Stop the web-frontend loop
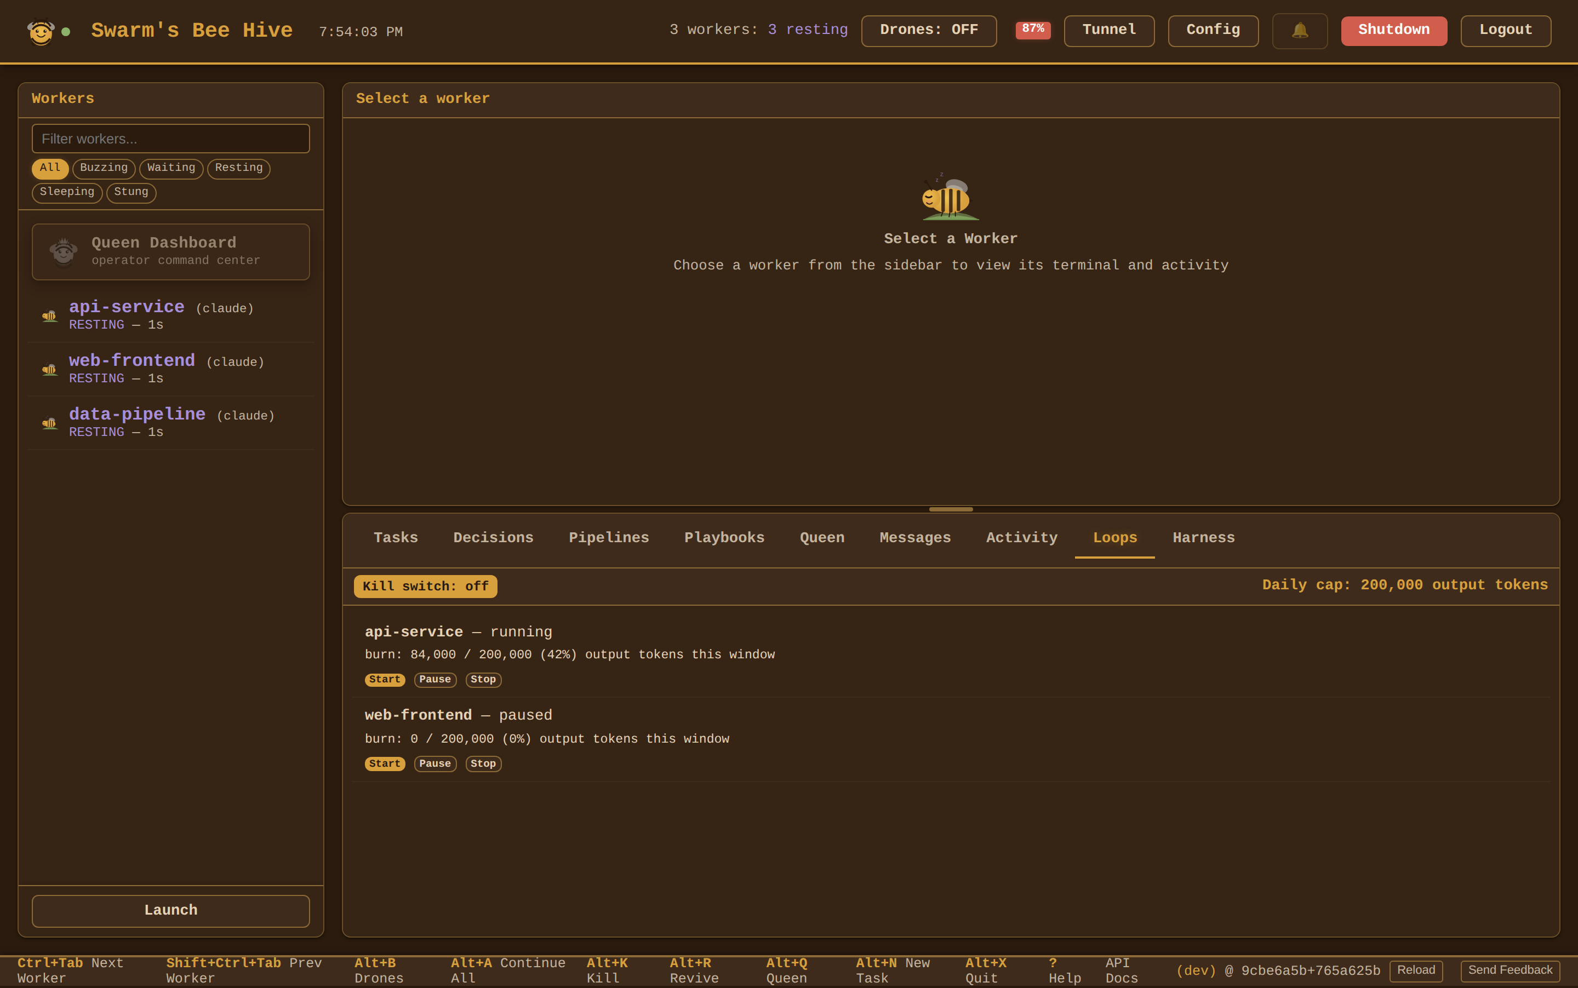1578x988 pixels. [483, 764]
